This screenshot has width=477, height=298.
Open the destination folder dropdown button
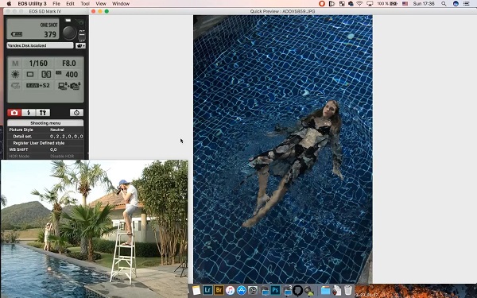coord(80,45)
